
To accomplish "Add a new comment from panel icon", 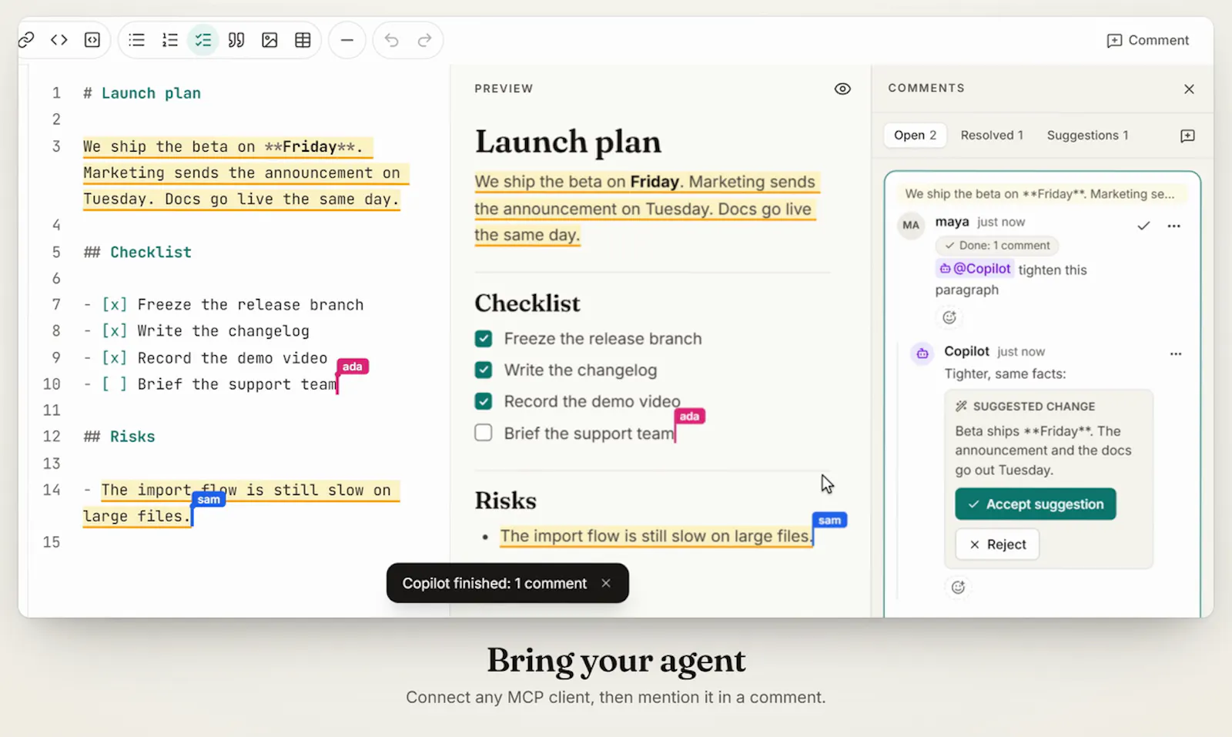I will pos(1187,136).
